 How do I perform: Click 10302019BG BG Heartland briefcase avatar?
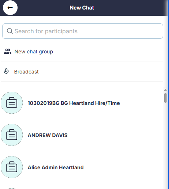pyautogui.click(x=12, y=103)
